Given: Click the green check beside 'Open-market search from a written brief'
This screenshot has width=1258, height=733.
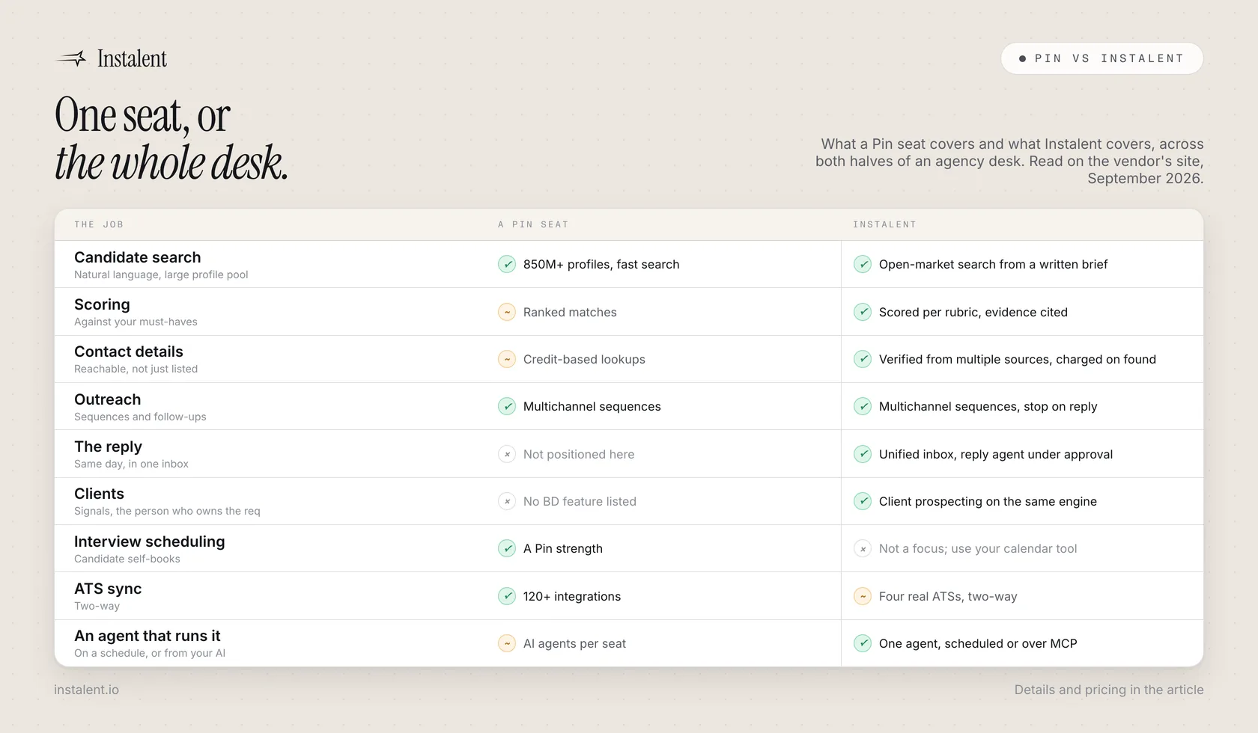Looking at the screenshot, I should point(863,264).
